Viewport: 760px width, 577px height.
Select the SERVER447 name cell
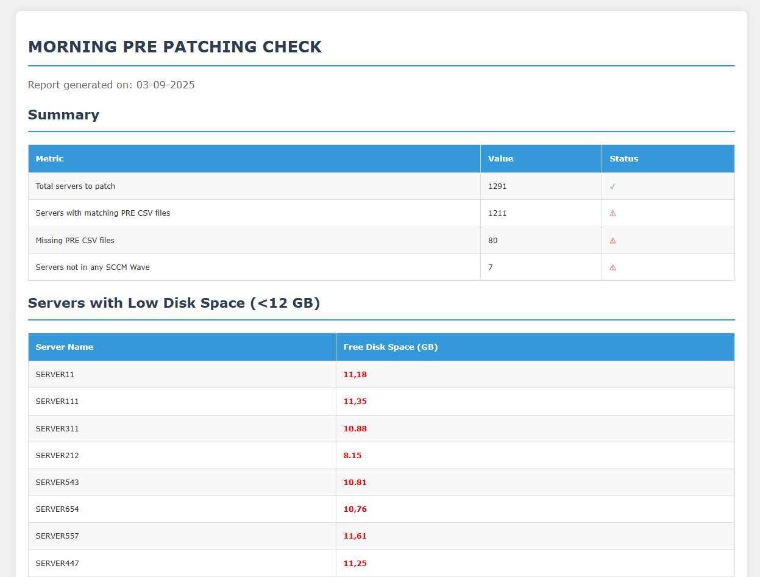pos(57,564)
